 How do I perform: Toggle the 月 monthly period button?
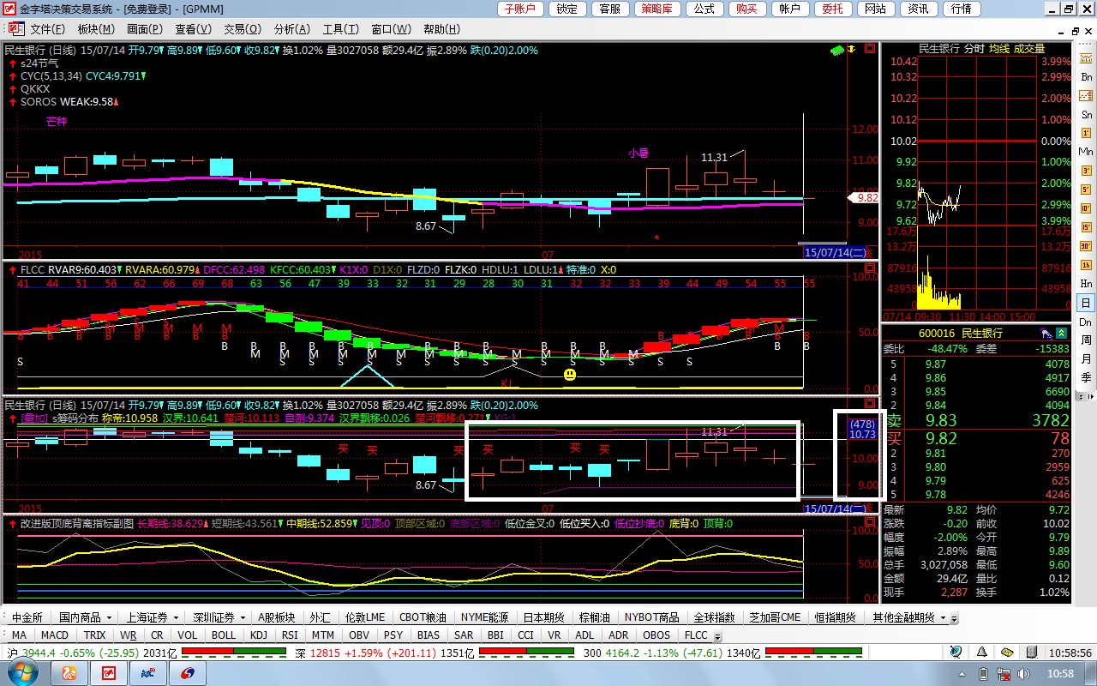pos(1086,359)
